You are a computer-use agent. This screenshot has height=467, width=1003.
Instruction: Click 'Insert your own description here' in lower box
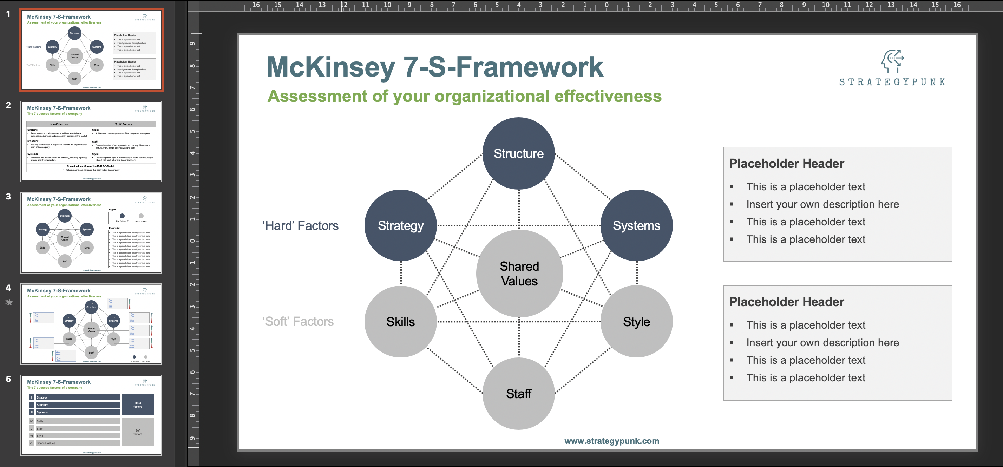pyautogui.click(x=822, y=342)
